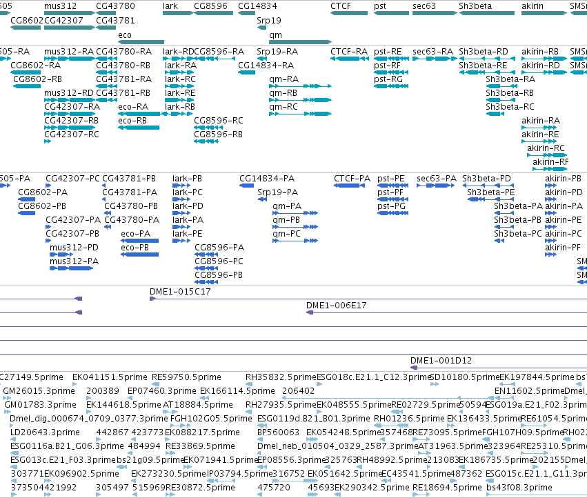Image resolution: width=587 pixels, height=498 pixels.
Task: Select transcript Srp19-RA
Action: pyautogui.click(x=277, y=52)
